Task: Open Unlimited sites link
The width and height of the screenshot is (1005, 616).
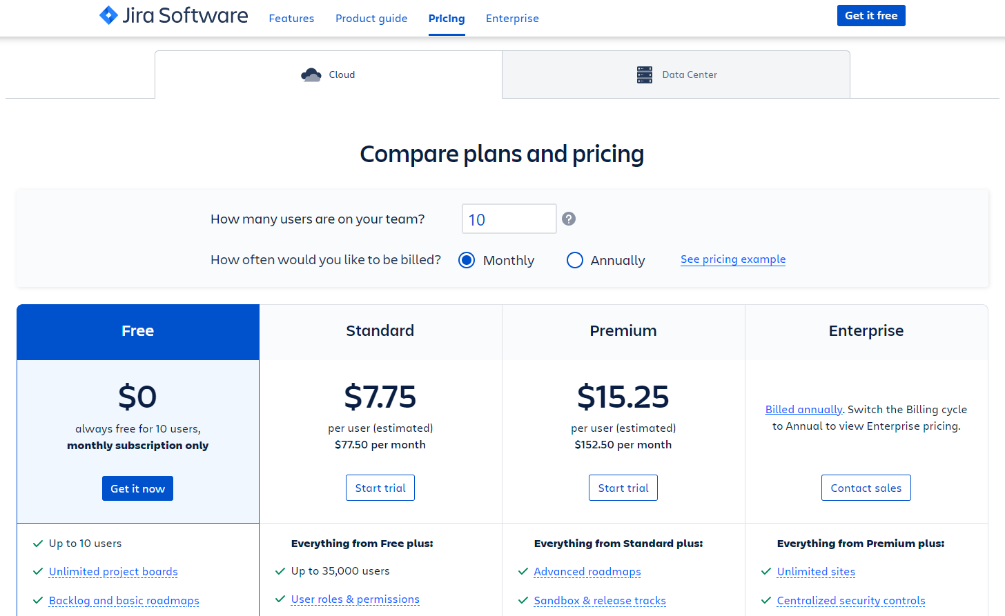Action: tap(816, 572)
